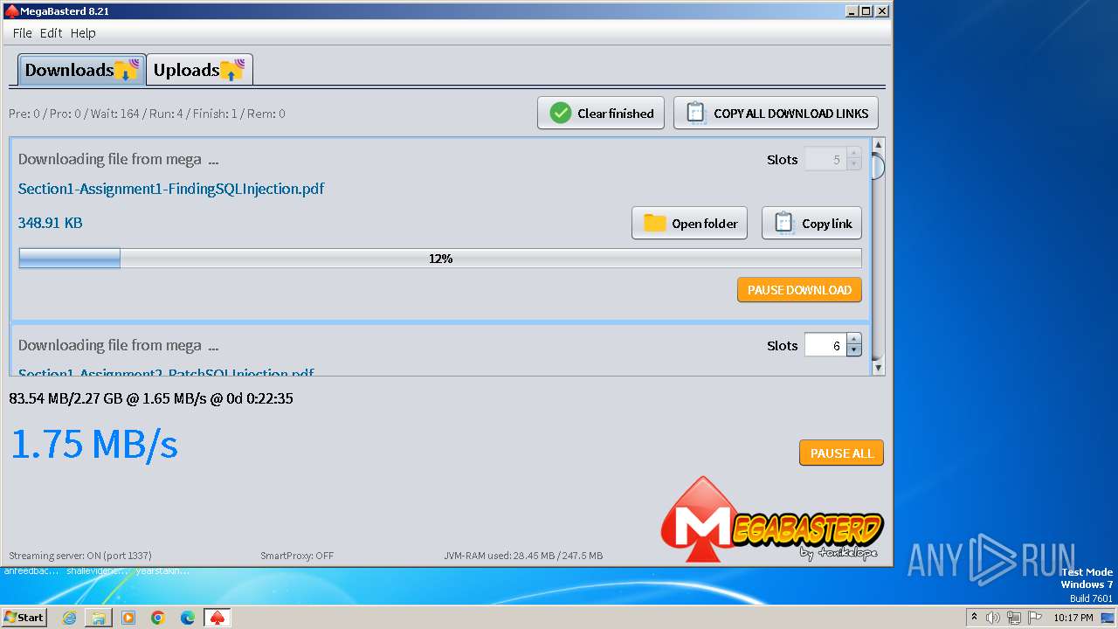Decrease slots for second download
The width and height of the screenshot is (1118, 629).
pyautogui.click(x=853, y=350)
